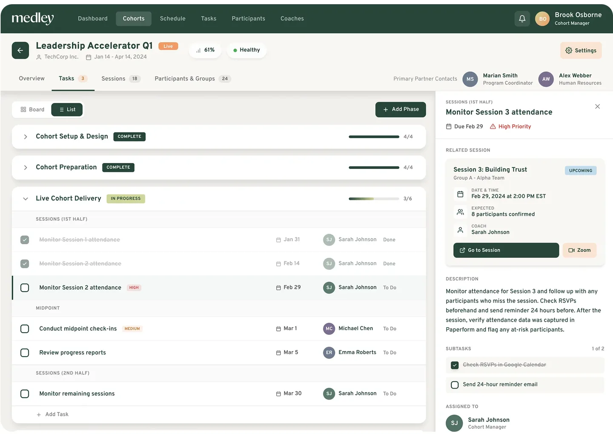Viewport: 613px width, 434px height.
Task: Click Cohort Setup & Design progress bar
Action: [x=374, y=137]
